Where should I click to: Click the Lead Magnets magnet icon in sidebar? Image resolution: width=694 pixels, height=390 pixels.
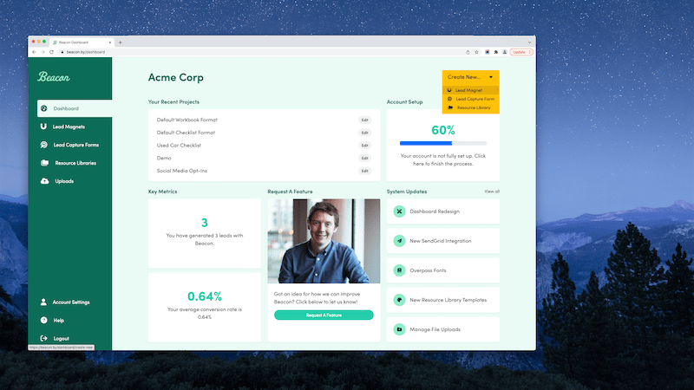coord(44,127)
